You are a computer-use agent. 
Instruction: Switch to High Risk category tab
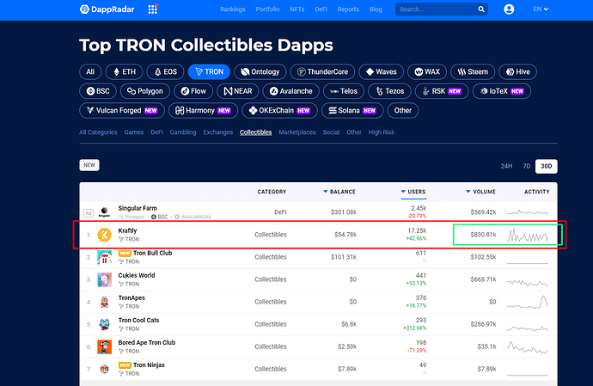click(x=382, y=132)
